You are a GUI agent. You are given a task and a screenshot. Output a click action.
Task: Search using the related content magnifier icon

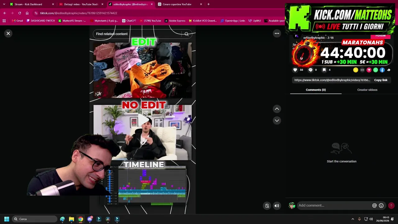coord(187,34)
